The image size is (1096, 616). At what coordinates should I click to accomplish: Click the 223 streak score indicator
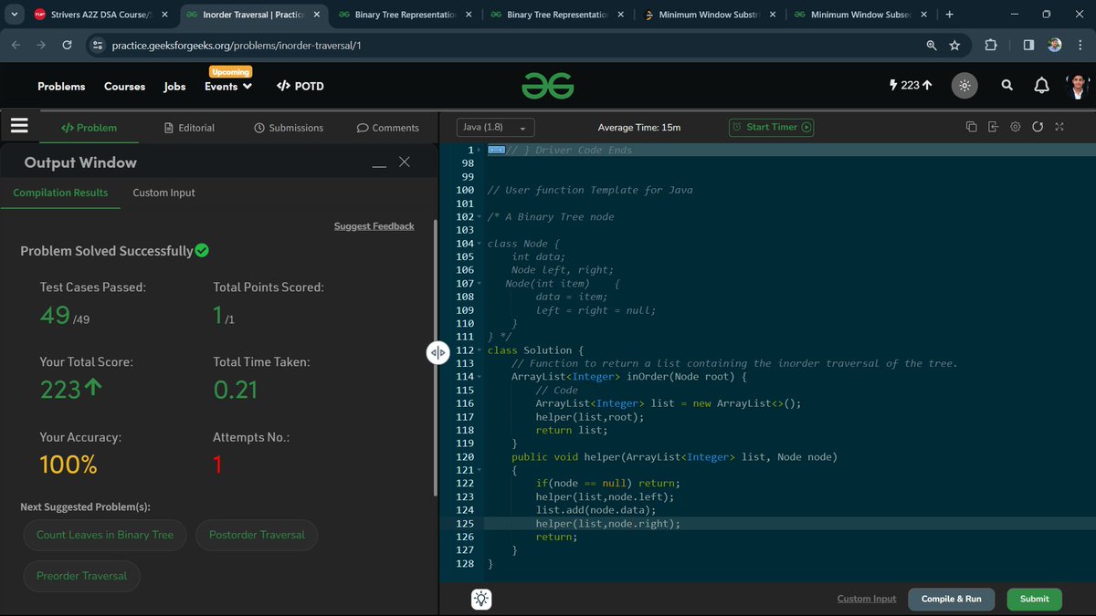coord(911,85)
